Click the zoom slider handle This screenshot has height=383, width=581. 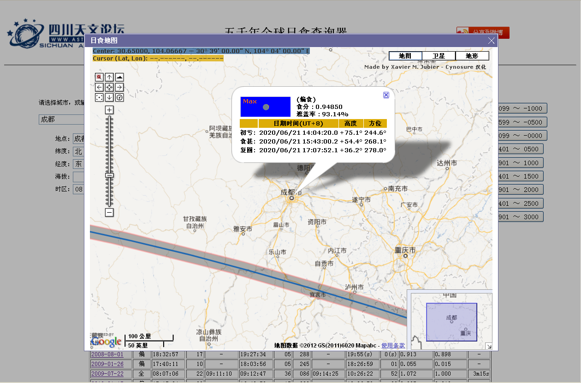(109, 175)
